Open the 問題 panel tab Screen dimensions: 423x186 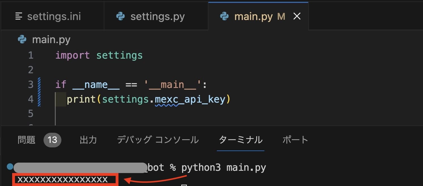coord(26,140)
